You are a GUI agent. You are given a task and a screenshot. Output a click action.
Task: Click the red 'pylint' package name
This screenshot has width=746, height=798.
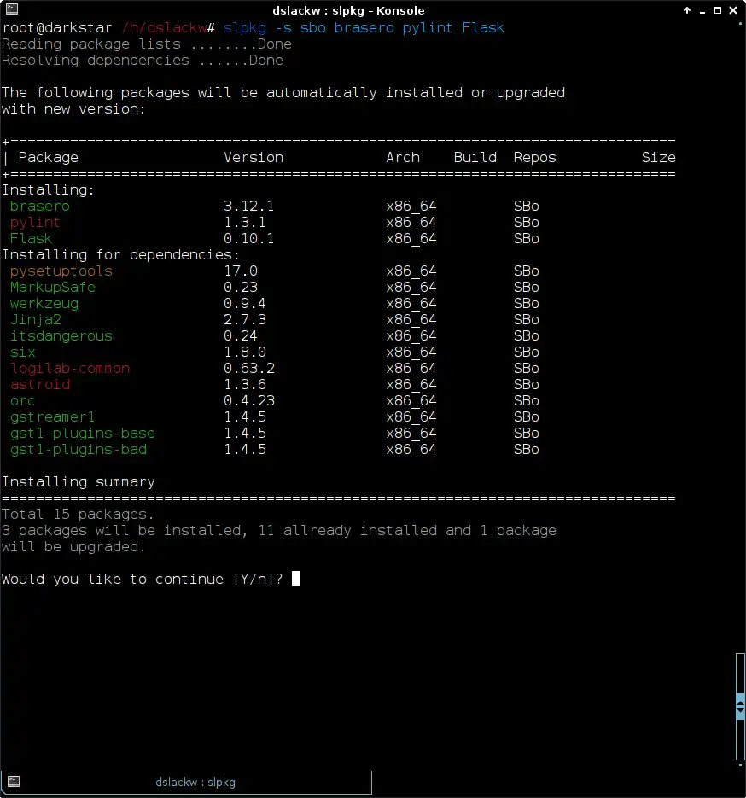(x=35, y=223)
